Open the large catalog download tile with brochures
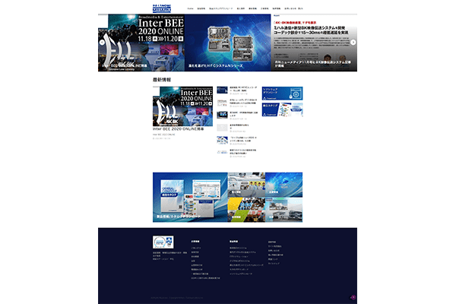The image size is (456, 304). 190,198
